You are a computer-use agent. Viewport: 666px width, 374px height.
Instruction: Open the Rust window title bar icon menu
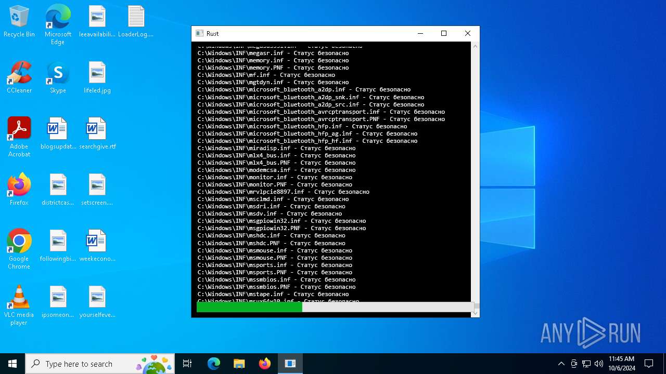(x=199, y=33)
